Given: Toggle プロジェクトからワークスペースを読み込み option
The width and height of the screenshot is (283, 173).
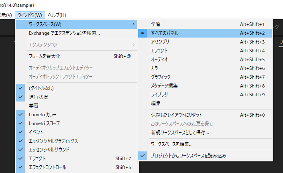Looking at the screenshot, I should 205,156.
